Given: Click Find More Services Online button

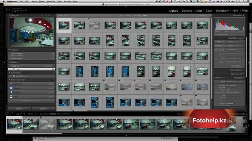Looking at the screenshot, I should [x=31, y=101].
